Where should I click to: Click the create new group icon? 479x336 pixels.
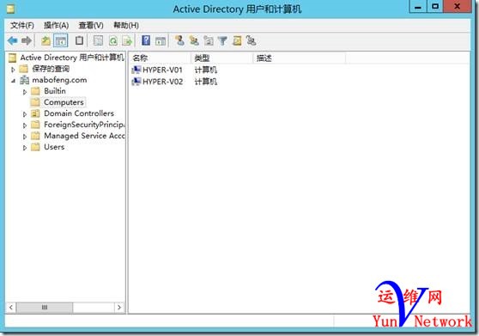194,40
